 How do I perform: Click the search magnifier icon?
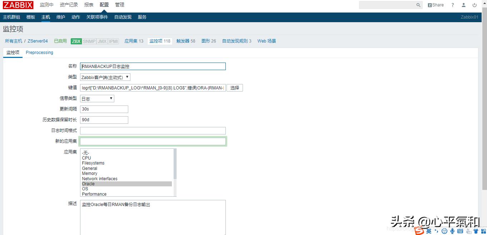[418, 5]
